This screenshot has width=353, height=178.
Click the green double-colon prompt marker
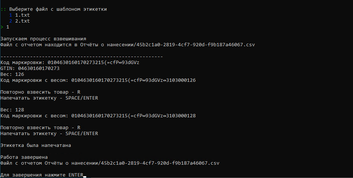(3, 9)
